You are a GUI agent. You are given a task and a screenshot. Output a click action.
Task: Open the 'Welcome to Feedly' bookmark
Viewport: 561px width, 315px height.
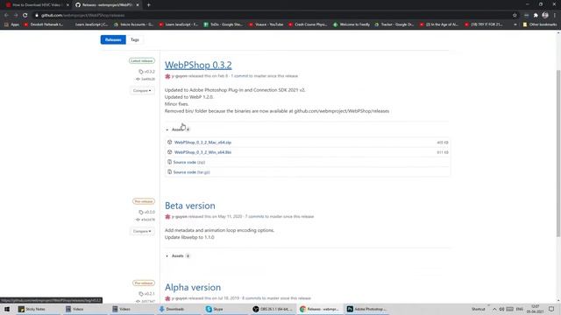coord(352,24)
